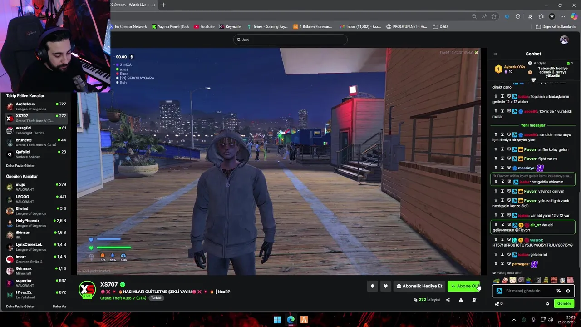Collapse recommended channels with Daha Az
The width and height of the screenshot is (581, 327).
(59, 307)
